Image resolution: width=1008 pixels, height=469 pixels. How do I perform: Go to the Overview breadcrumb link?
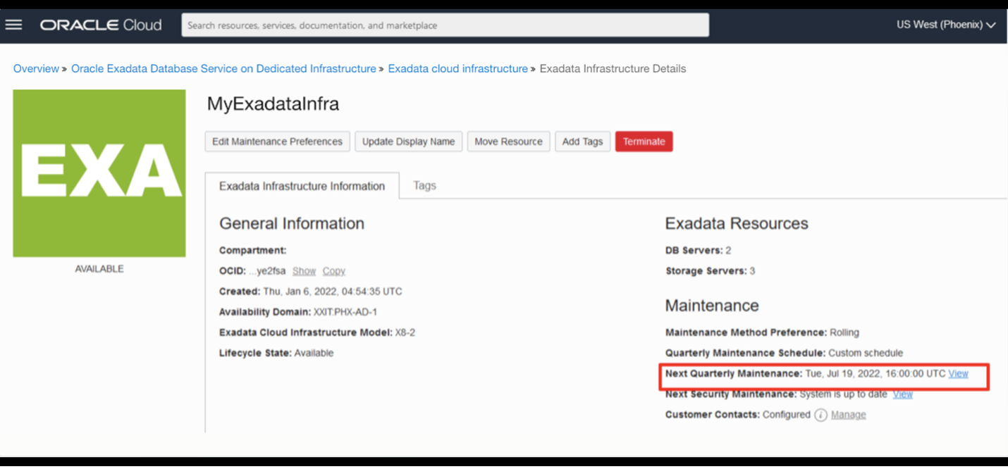tap(36, 68)
